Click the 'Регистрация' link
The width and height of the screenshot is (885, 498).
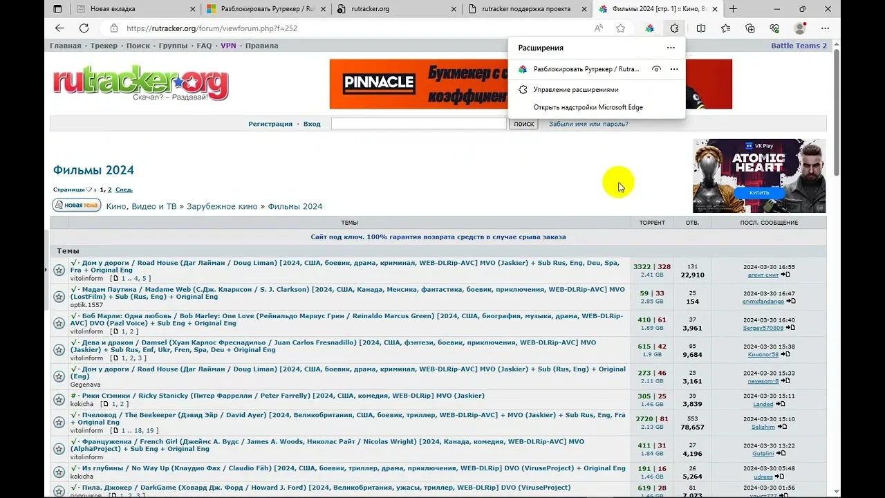click(x=270, y=124)
